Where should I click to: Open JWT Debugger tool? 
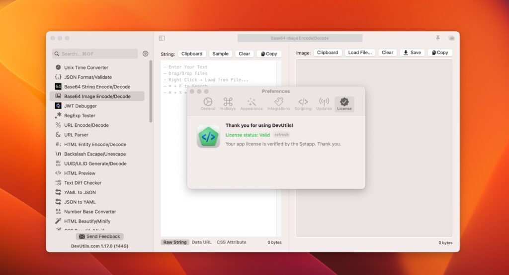tap(97, 106)
